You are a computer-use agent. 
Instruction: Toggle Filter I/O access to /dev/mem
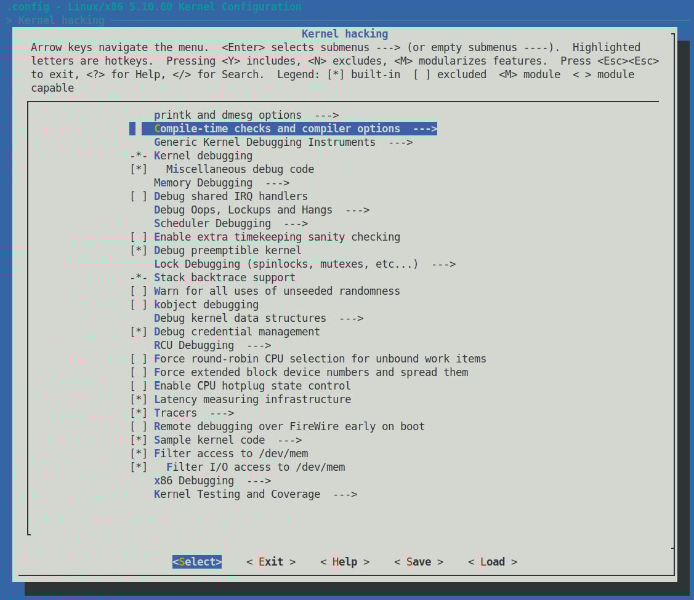[139, 467]
